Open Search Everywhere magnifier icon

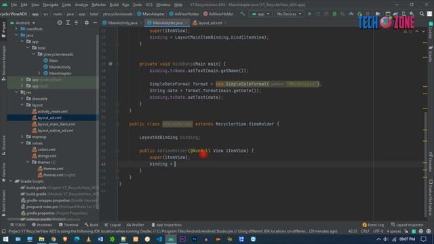click(x=422, y=14)
